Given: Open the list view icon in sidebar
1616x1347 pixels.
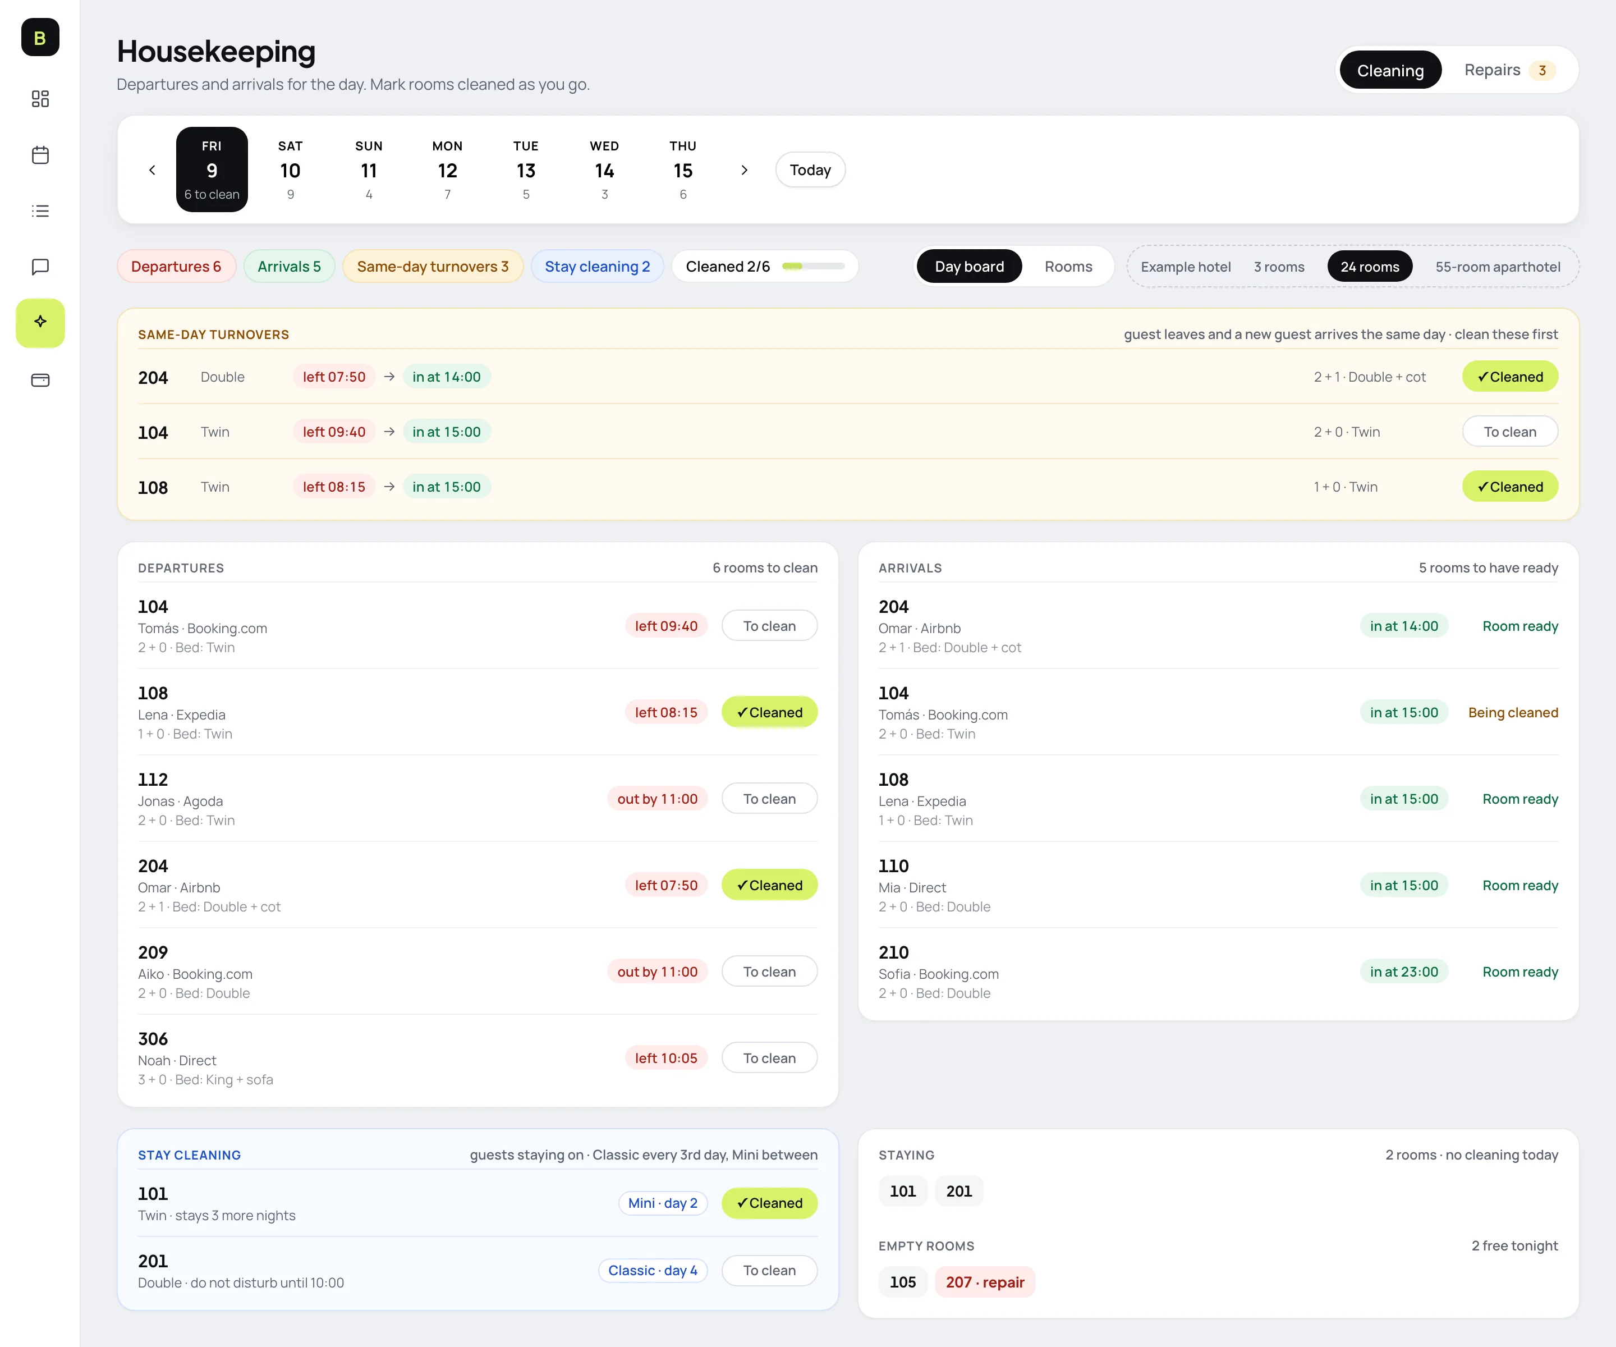Looking at the screenshot, I should (x=40, y=211).
